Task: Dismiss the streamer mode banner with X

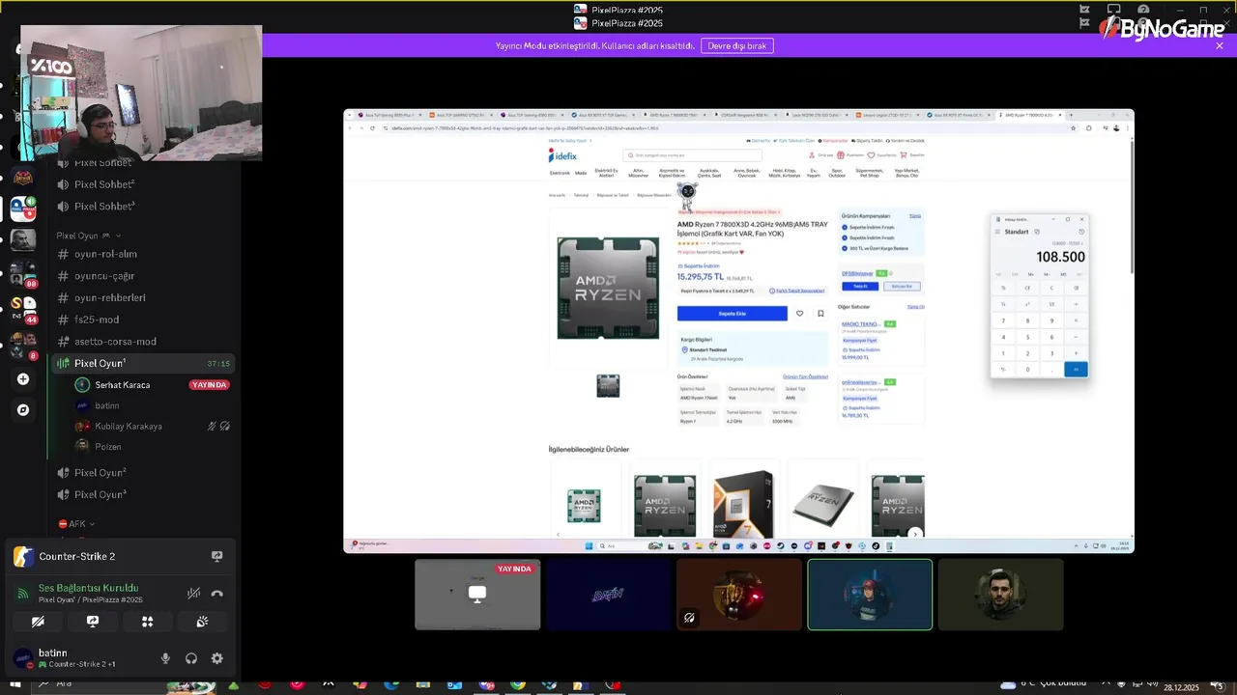Action: click(x=1219, y=45)
